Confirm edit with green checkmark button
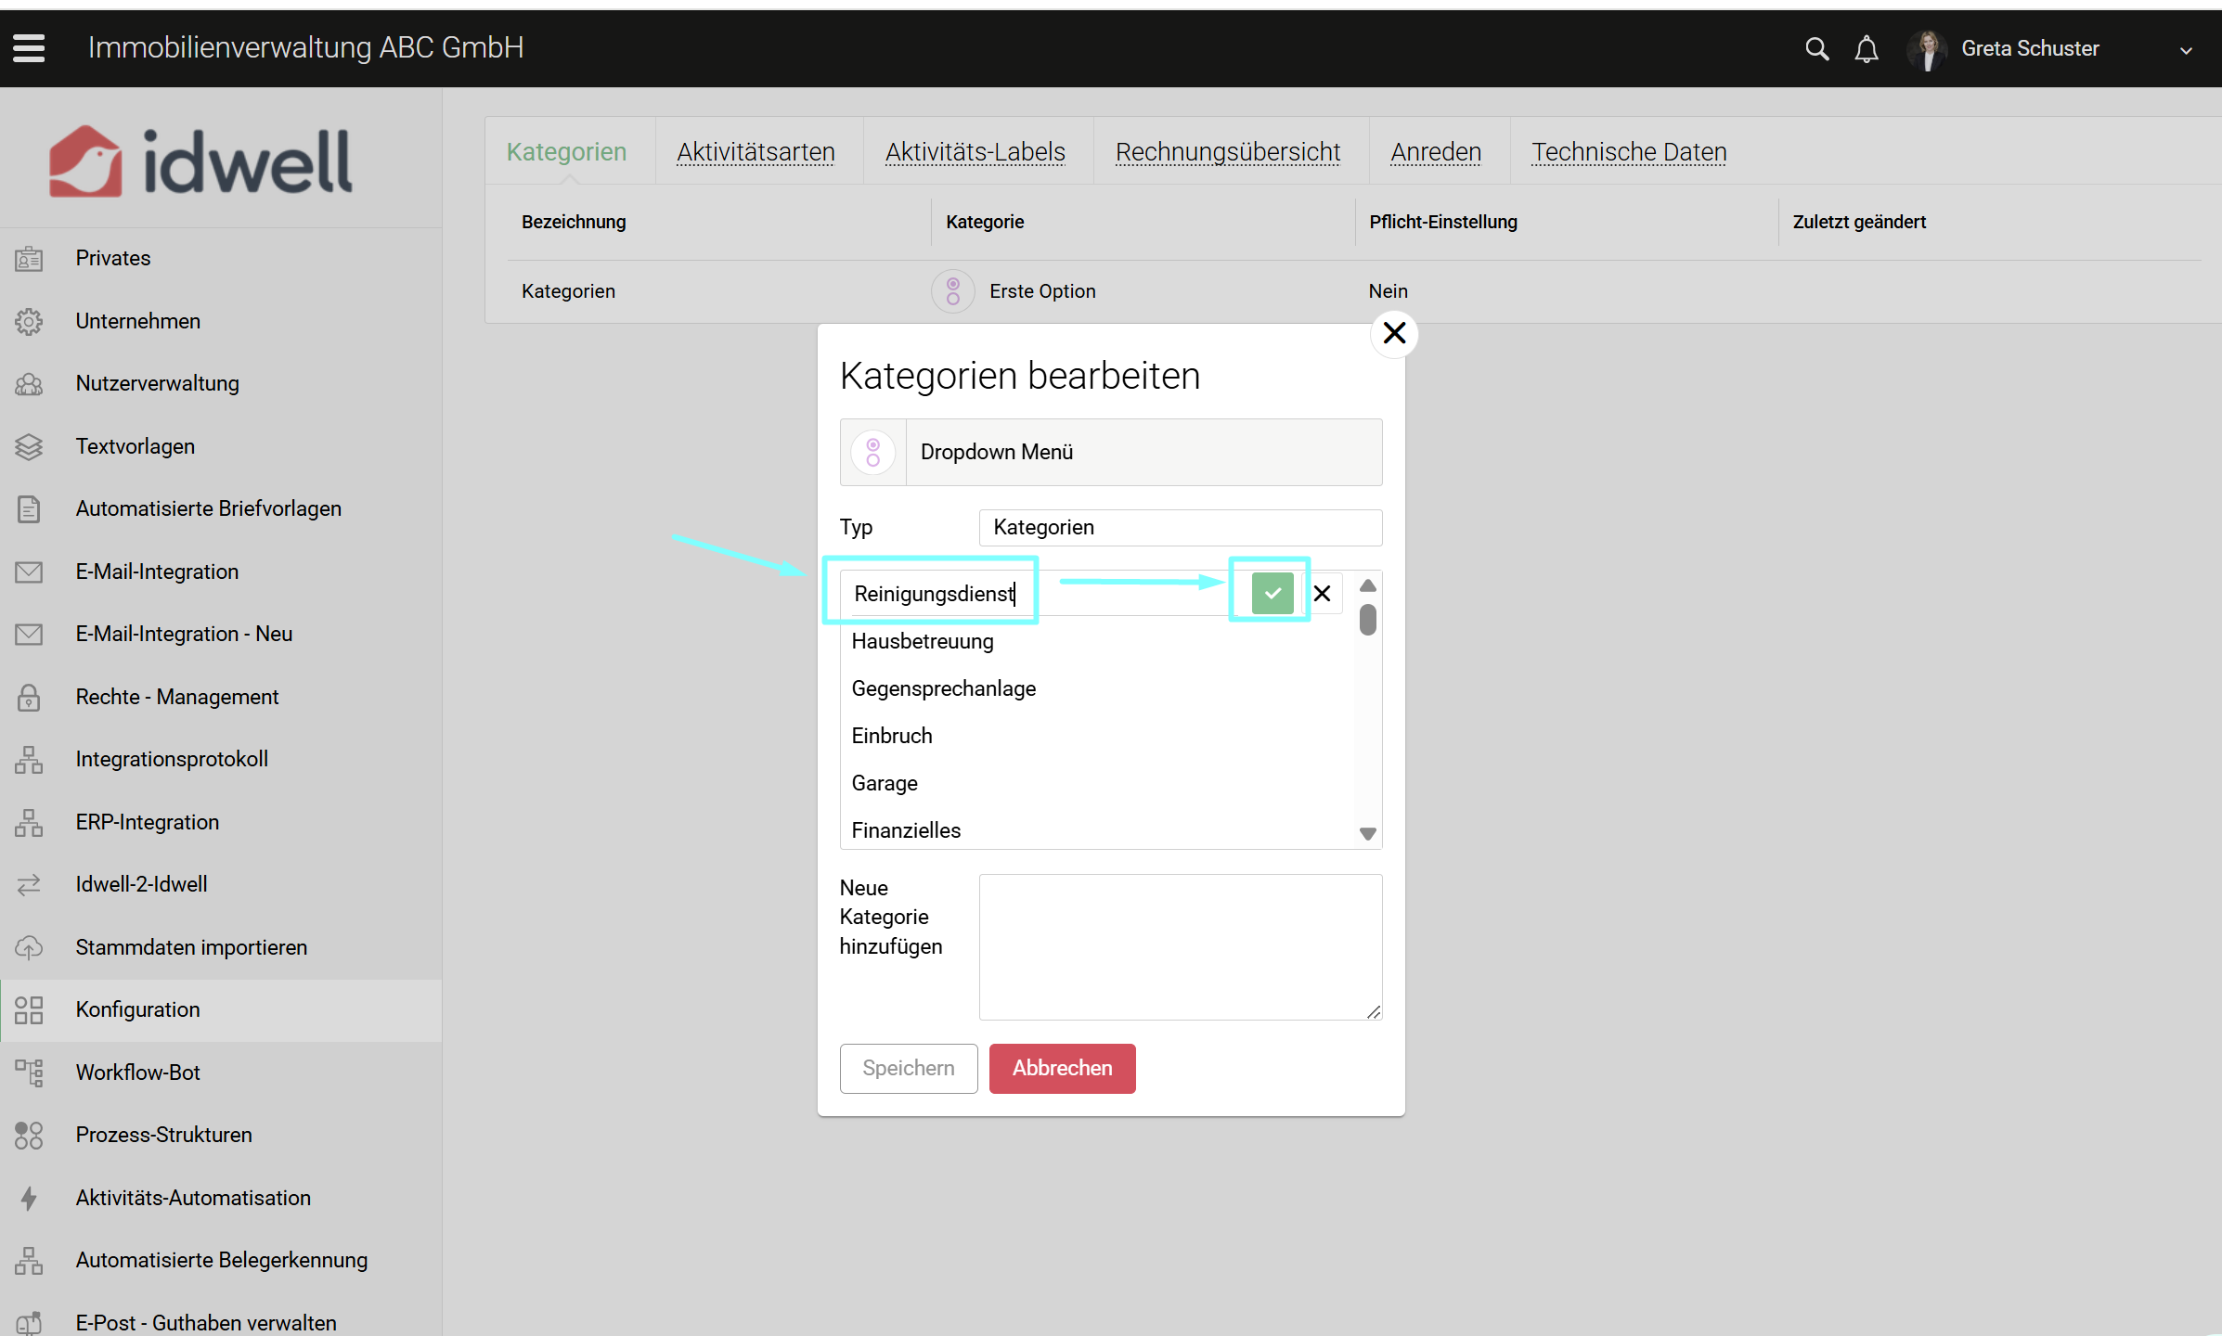The height and width of the screenshot is (1336, 2222). tap(1272, 593)
